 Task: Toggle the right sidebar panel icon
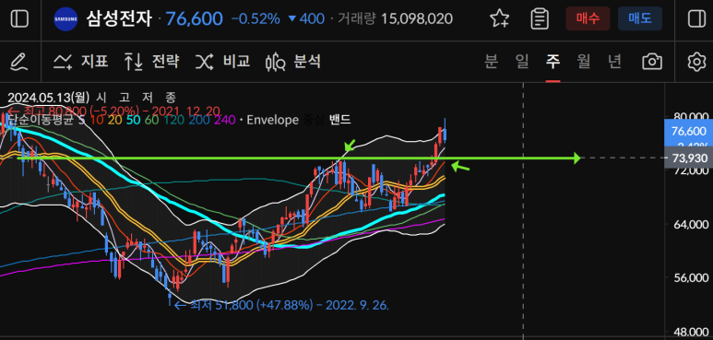(695, 19)
